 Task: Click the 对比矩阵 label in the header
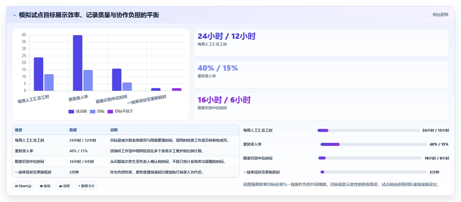coord(440,15)
